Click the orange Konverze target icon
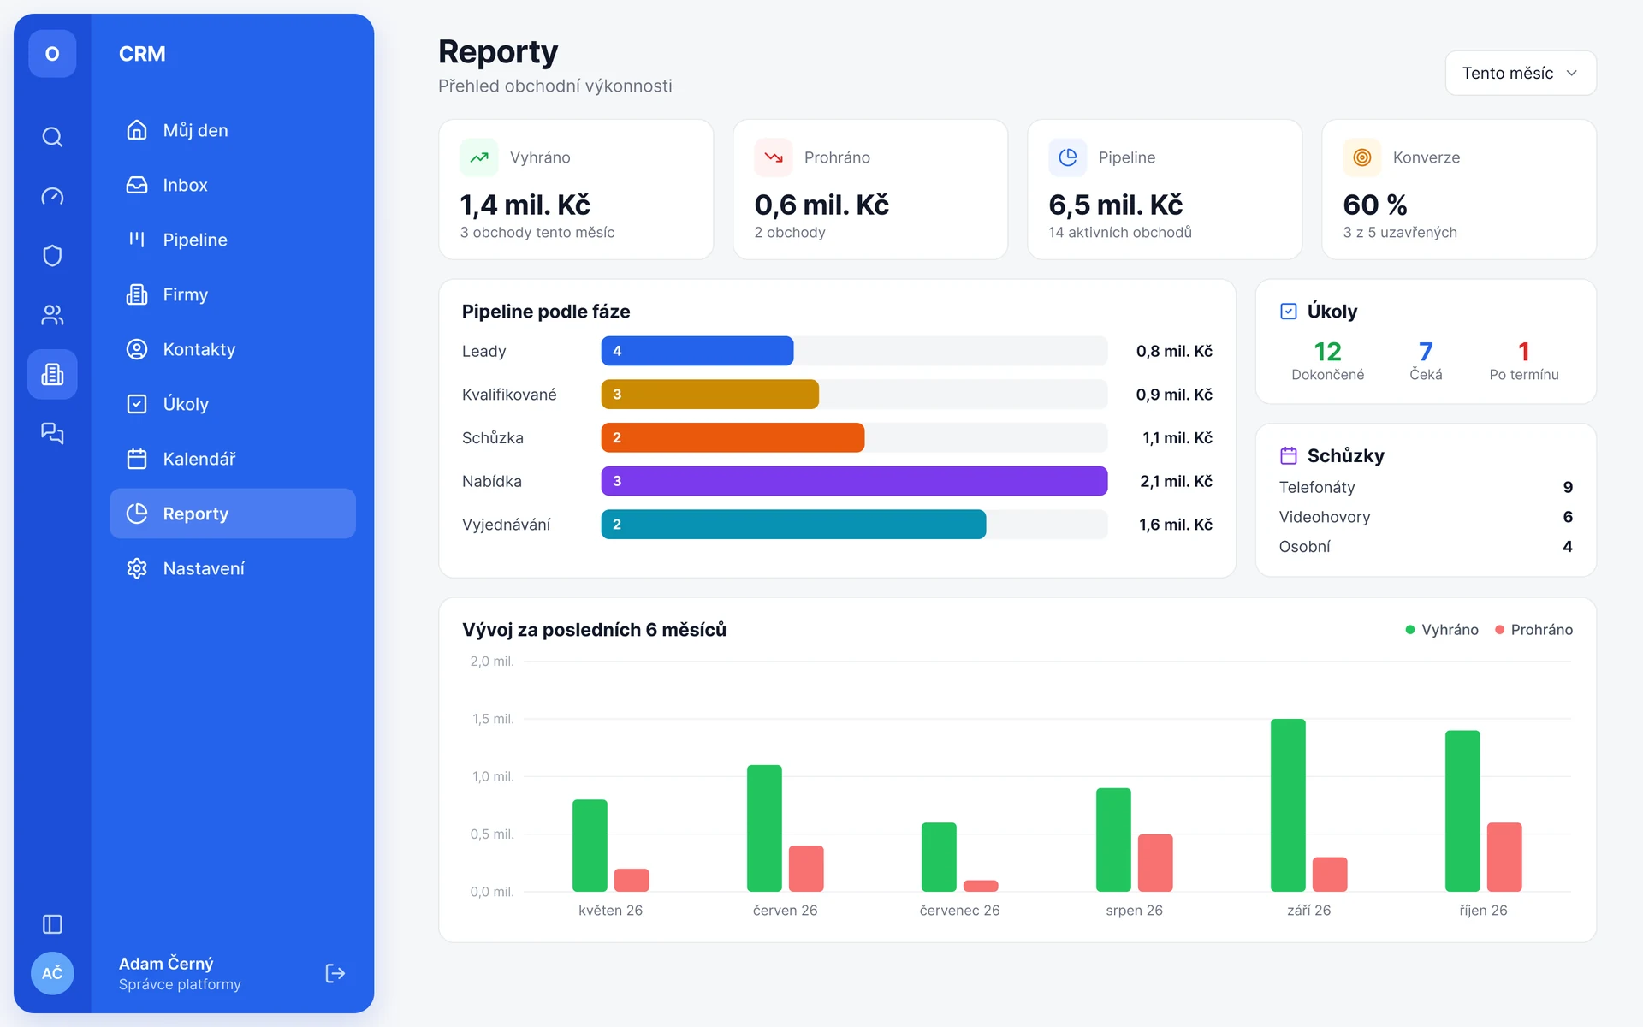The height and width of the screenshot is (1027, 1643). click(x=1362, y=157)
